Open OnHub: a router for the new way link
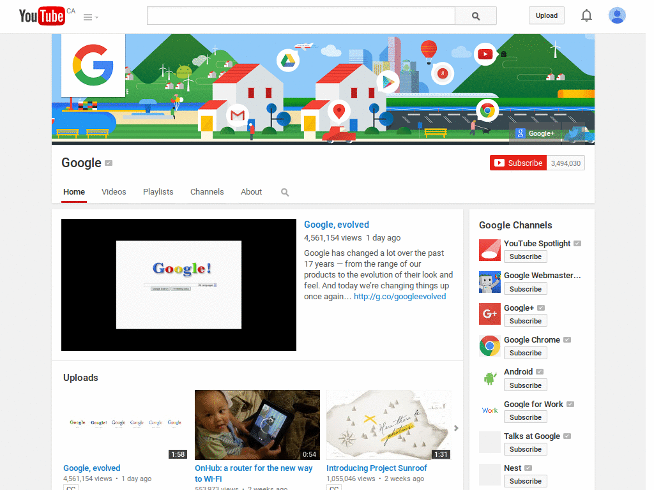This screenshot has height=490, width=654. coord(254,473)
